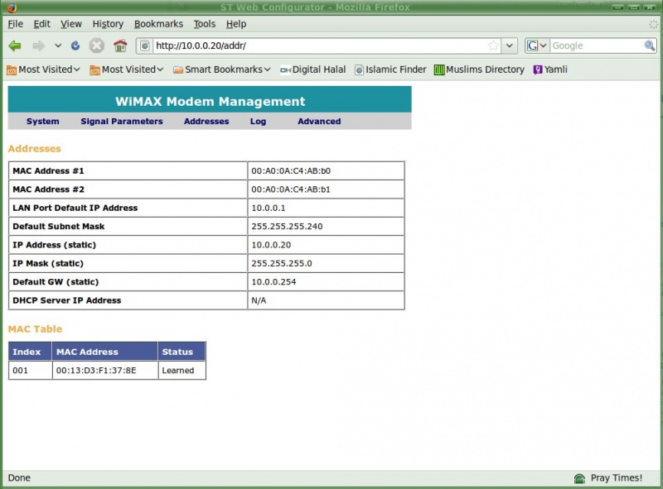Switch to the System page
663x489 pixels.
(43, 121)
